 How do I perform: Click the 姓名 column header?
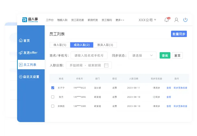pos(61,79)
